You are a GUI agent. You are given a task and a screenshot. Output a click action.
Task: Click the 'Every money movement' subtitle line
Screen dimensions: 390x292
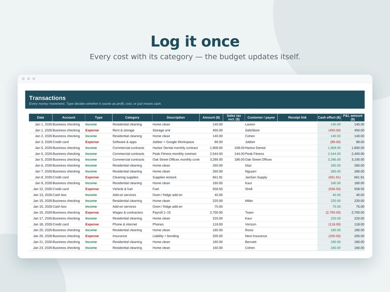[95, 104]
